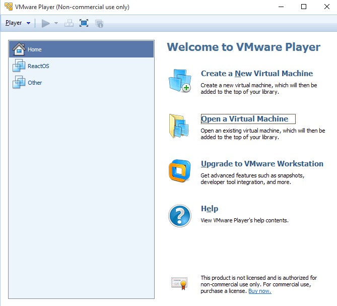
Task: Click the Home house icon
Action: 19,49
